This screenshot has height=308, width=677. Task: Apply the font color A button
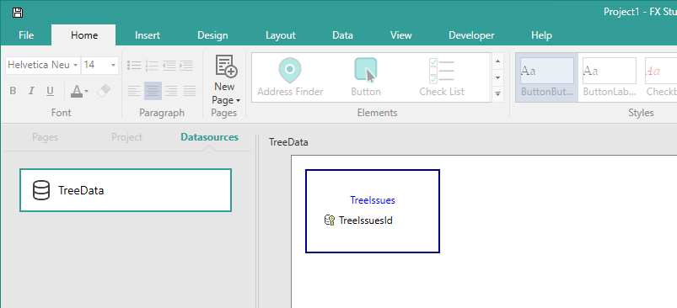point(77,91)
